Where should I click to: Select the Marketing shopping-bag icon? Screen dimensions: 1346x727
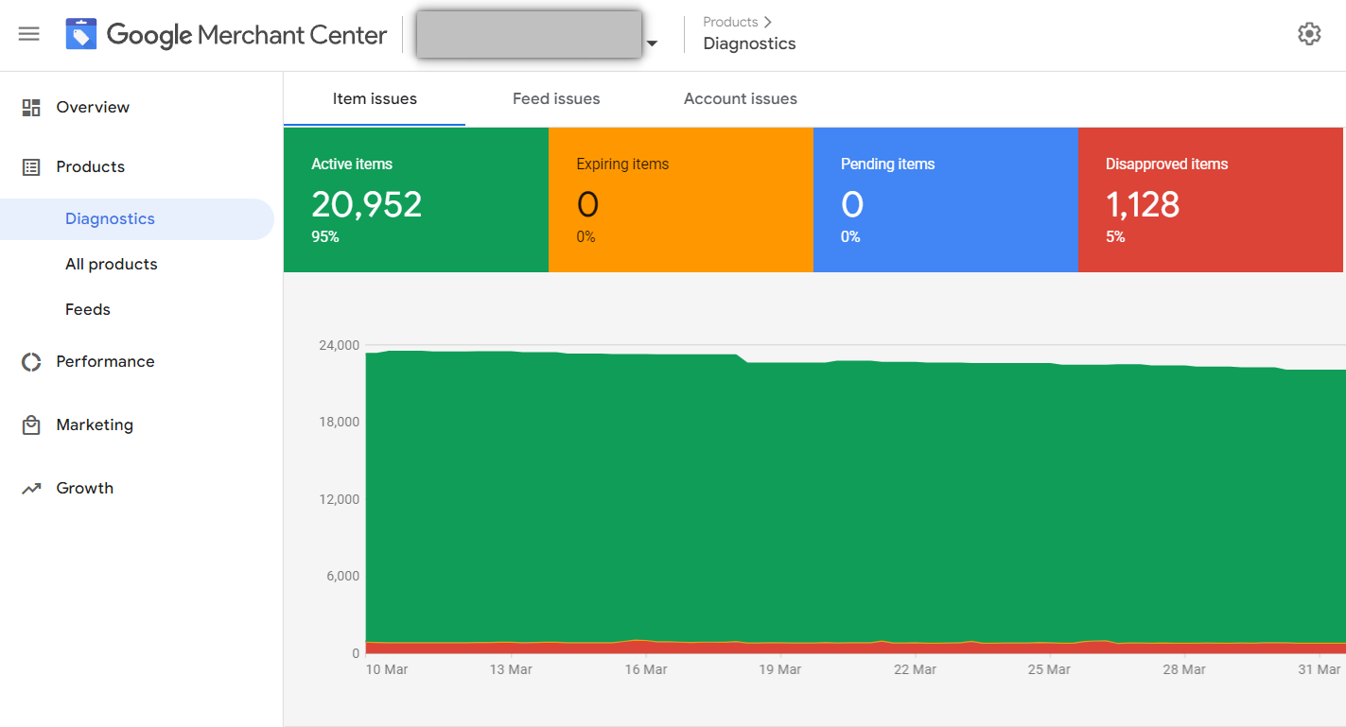coord(31,424)
